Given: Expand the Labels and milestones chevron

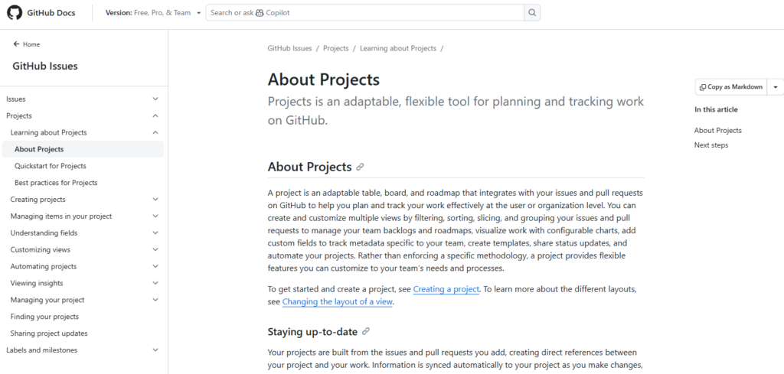Looking at the screenshot, I should (x=155, y=350).
